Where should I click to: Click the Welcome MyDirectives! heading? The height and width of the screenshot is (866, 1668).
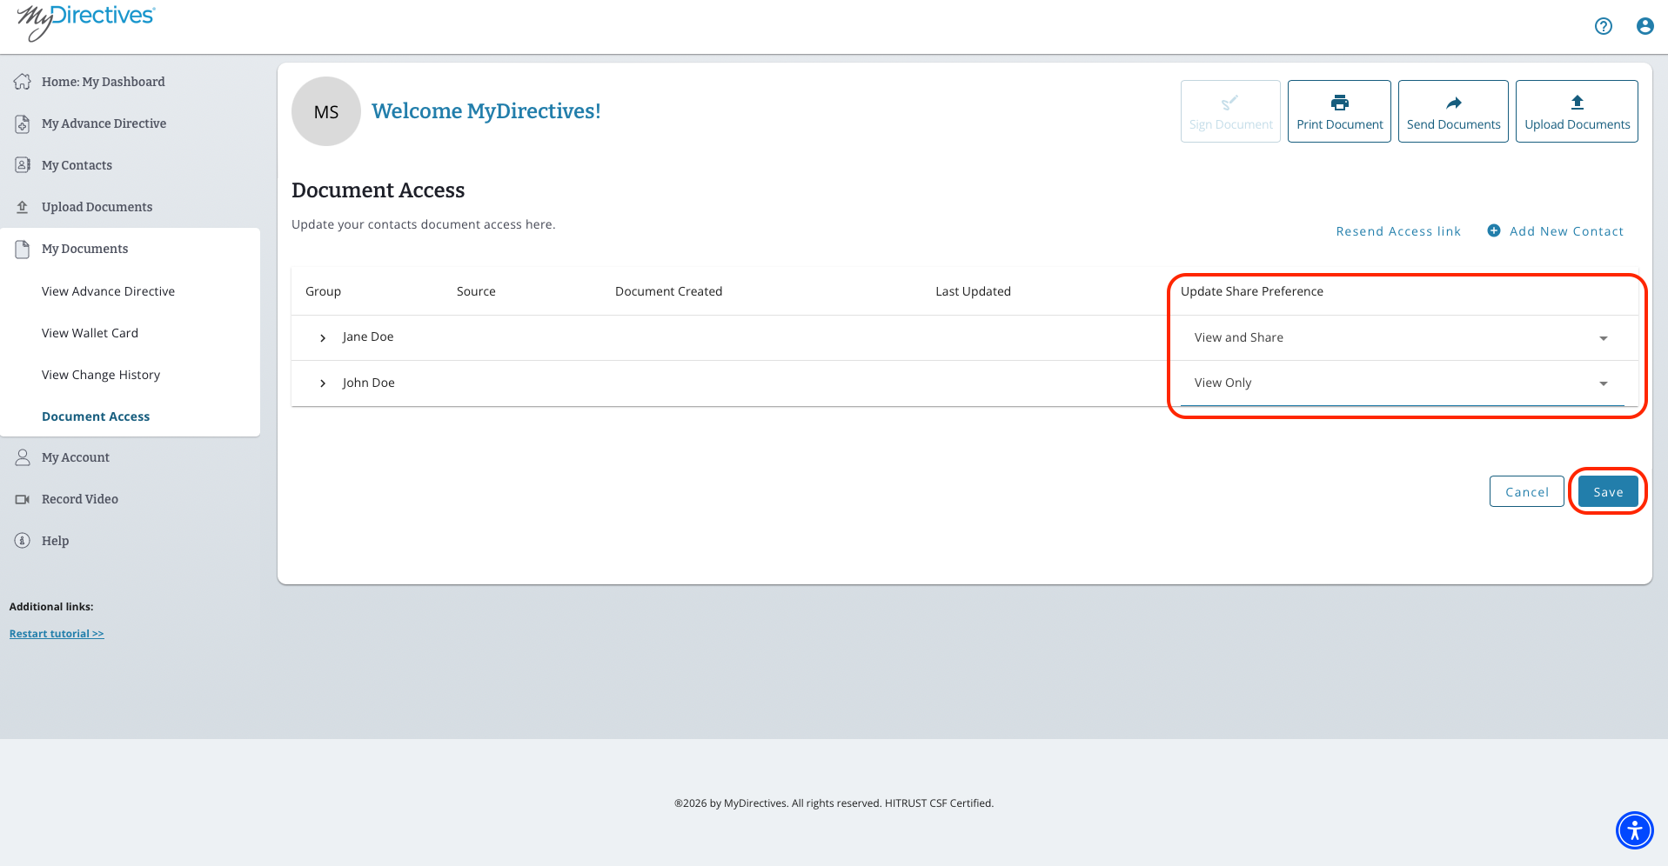[486, 111]
